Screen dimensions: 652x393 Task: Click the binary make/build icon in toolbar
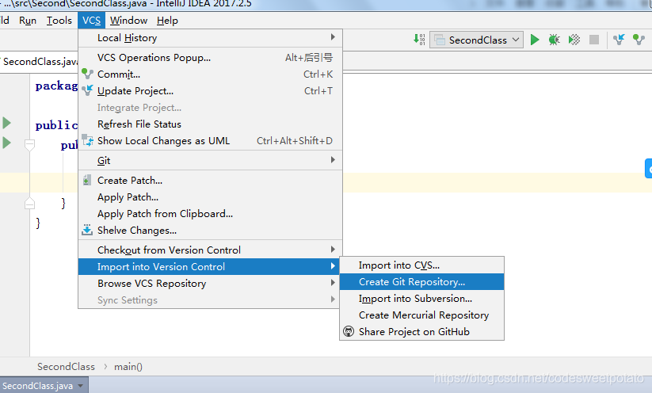[419, 40]
